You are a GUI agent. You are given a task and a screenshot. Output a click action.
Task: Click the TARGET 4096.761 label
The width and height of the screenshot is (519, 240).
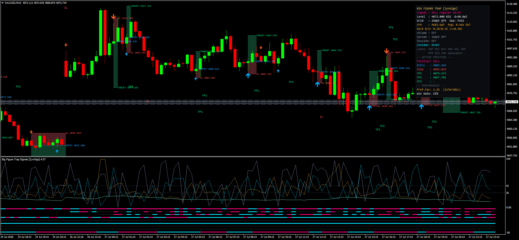point(332,50)
